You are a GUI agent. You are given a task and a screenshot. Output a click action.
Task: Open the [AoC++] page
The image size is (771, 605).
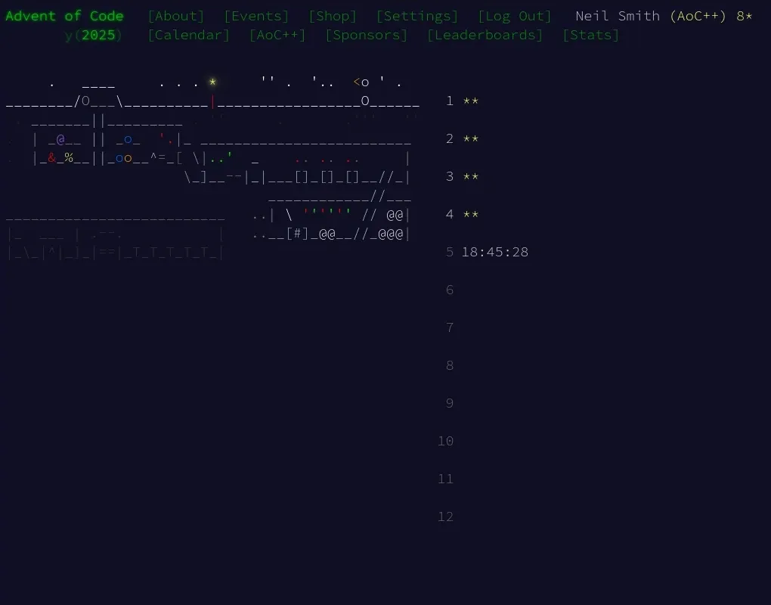pyautogui.click(x=277, y=34)
